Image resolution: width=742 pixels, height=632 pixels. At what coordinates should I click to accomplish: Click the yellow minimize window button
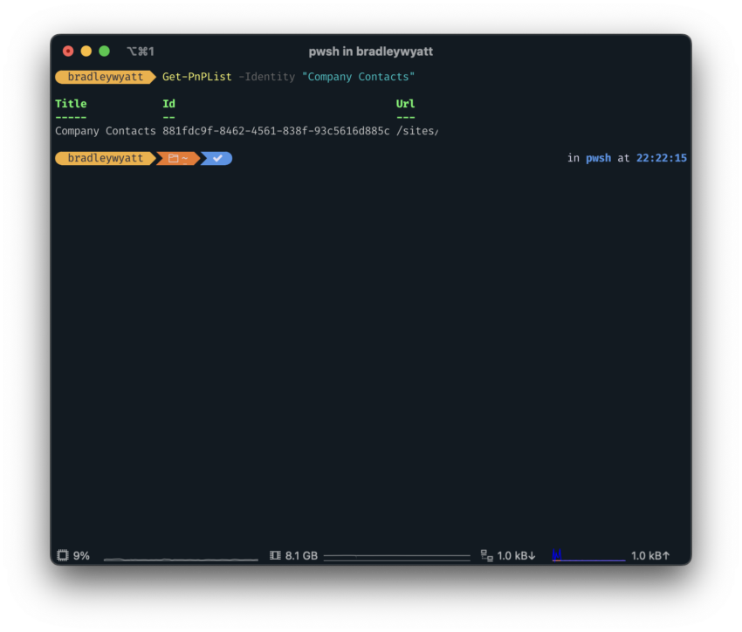pos(86,52)
